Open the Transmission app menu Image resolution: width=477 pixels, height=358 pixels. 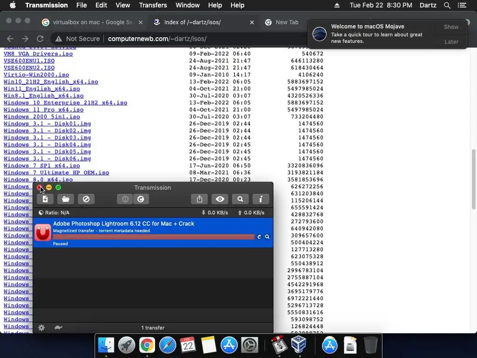[47, 5]
